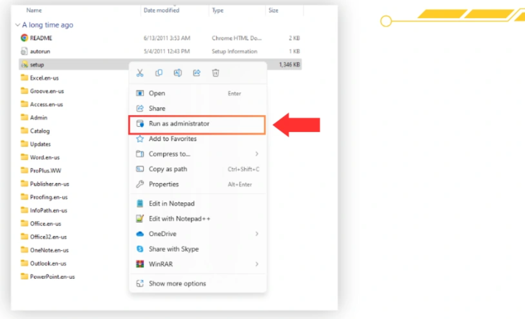Click the Rename icon in context menu

coord(178,73)
